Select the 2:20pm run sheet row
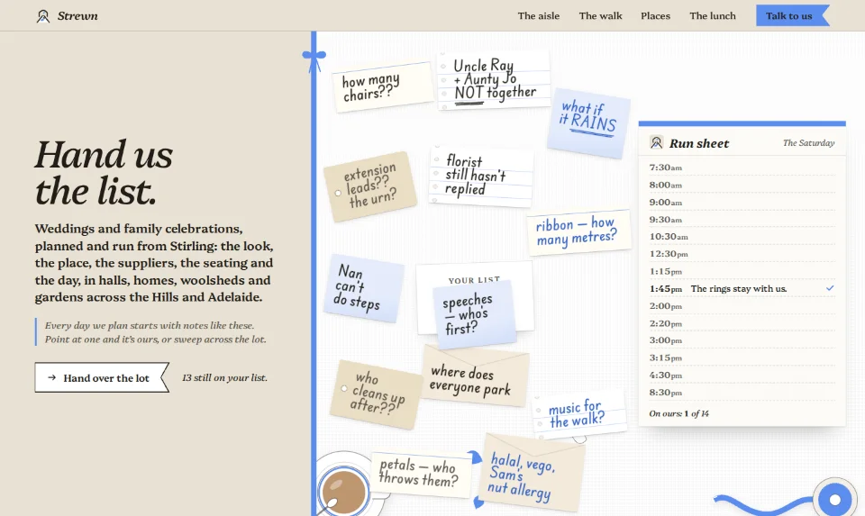The height and width of the screenshot is (516, 865). tap(742, 323)
